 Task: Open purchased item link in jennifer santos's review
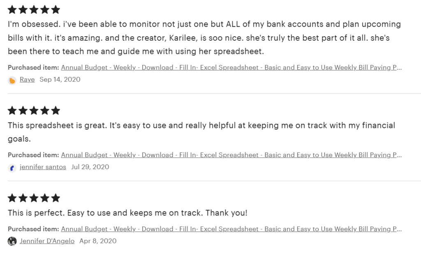click(231, 155)
